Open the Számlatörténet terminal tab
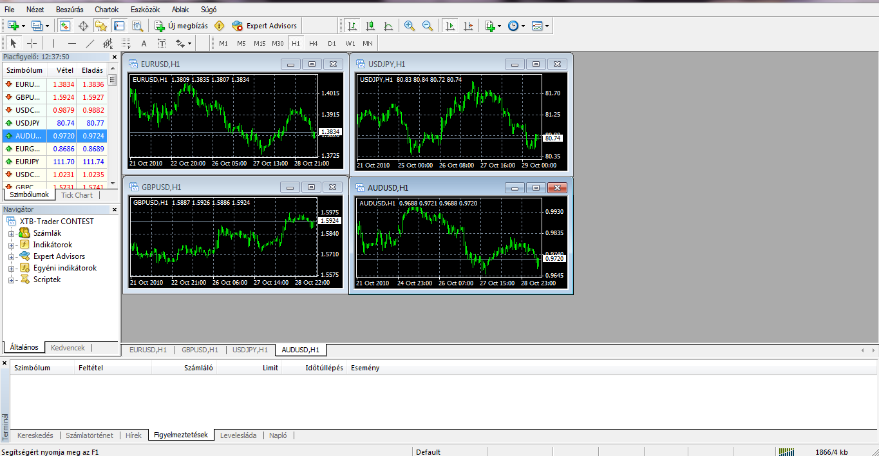 pos(90,435)
